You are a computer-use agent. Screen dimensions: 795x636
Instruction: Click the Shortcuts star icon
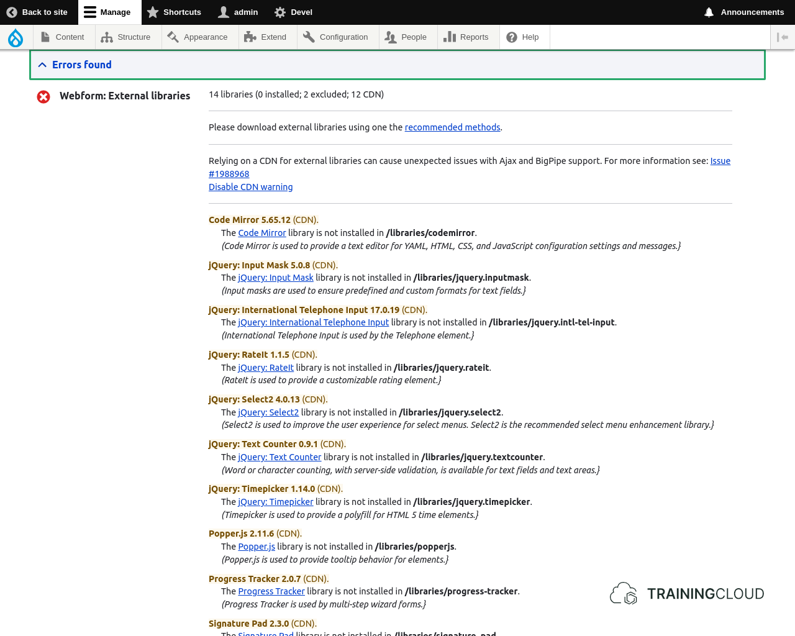pyautogui.click(x=153, y=12)
